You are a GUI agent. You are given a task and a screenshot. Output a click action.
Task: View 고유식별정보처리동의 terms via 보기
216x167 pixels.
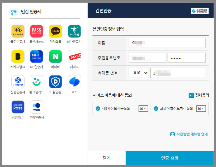[201, 109]
